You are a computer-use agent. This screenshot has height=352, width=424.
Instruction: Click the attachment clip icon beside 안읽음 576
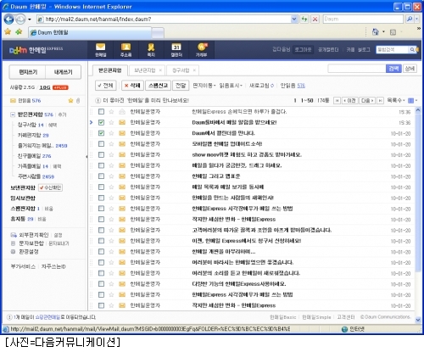[x=78, y=100]
